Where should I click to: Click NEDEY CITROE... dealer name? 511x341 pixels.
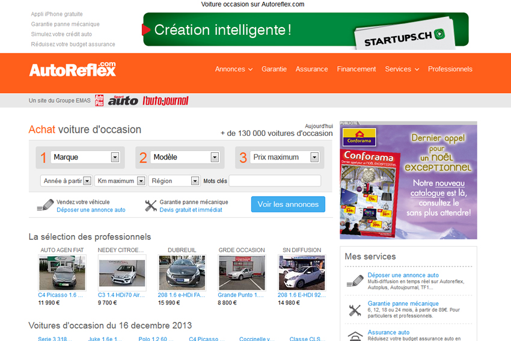point(121,250)
